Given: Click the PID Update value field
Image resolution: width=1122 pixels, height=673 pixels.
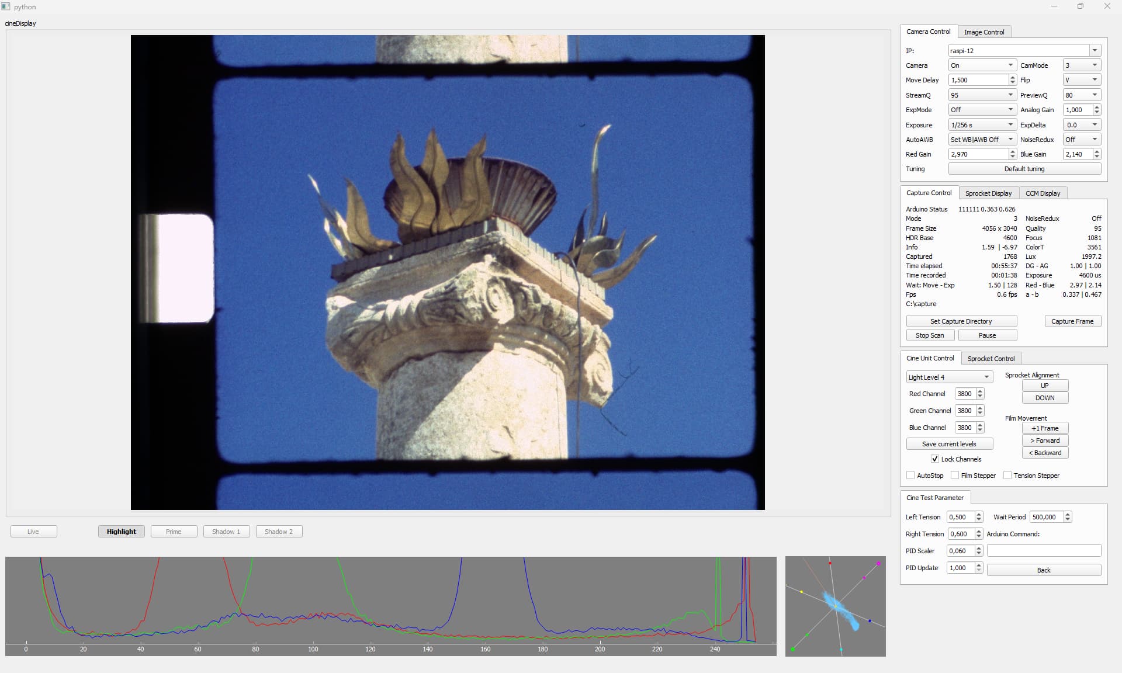Looking at the screenshot, I should pos(961,568).
